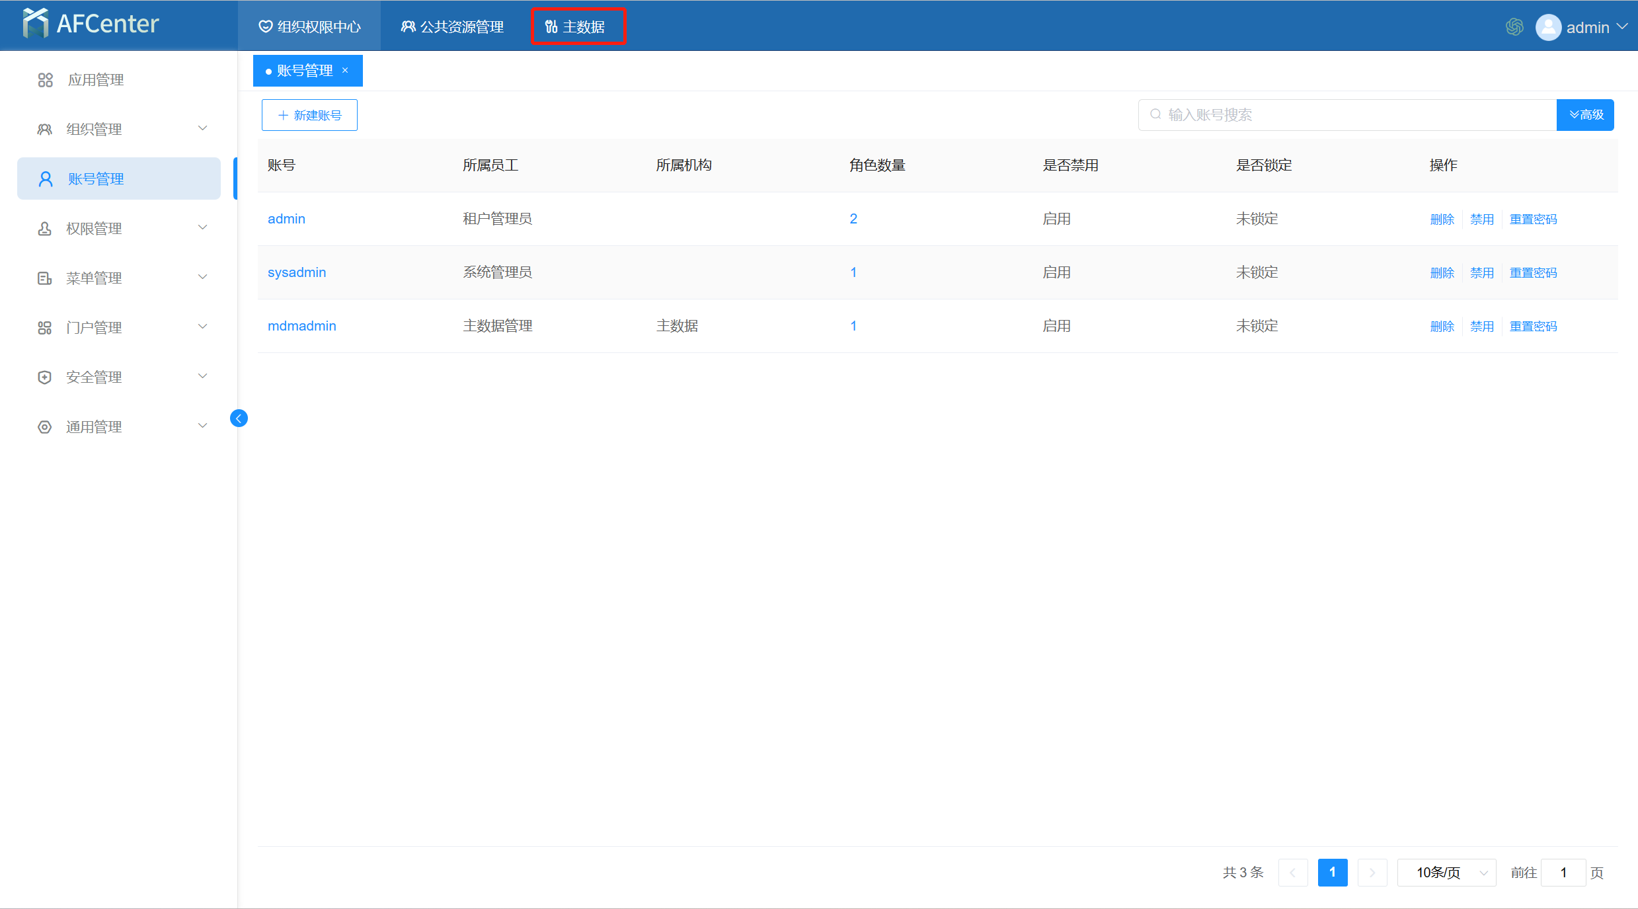This screenshot has width=1638, height=909.
Task: Click role count 2 for admin
Action: pyautogui.click(x=853, y=219)
